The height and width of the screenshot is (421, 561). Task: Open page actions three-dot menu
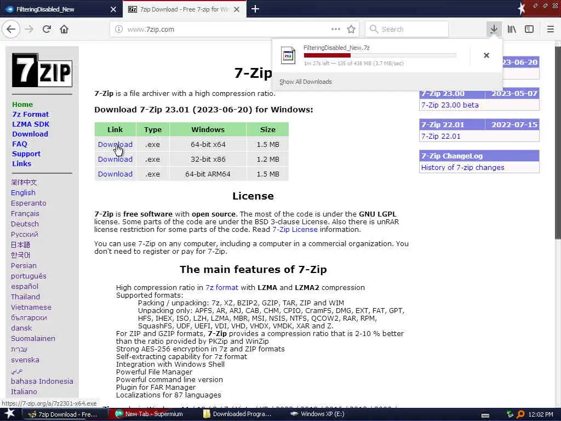tap(336, 29)
